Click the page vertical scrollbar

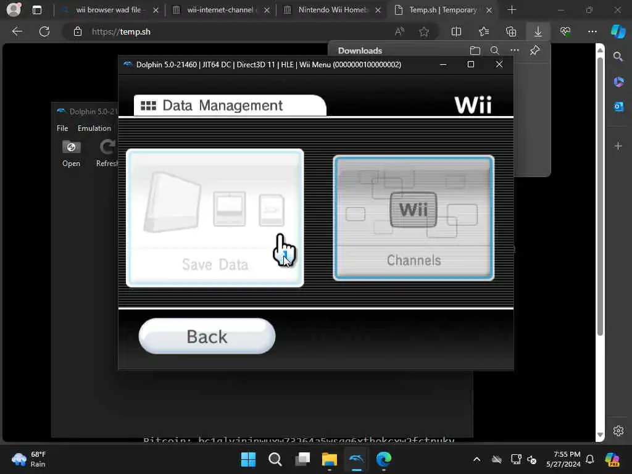point(600,197)
